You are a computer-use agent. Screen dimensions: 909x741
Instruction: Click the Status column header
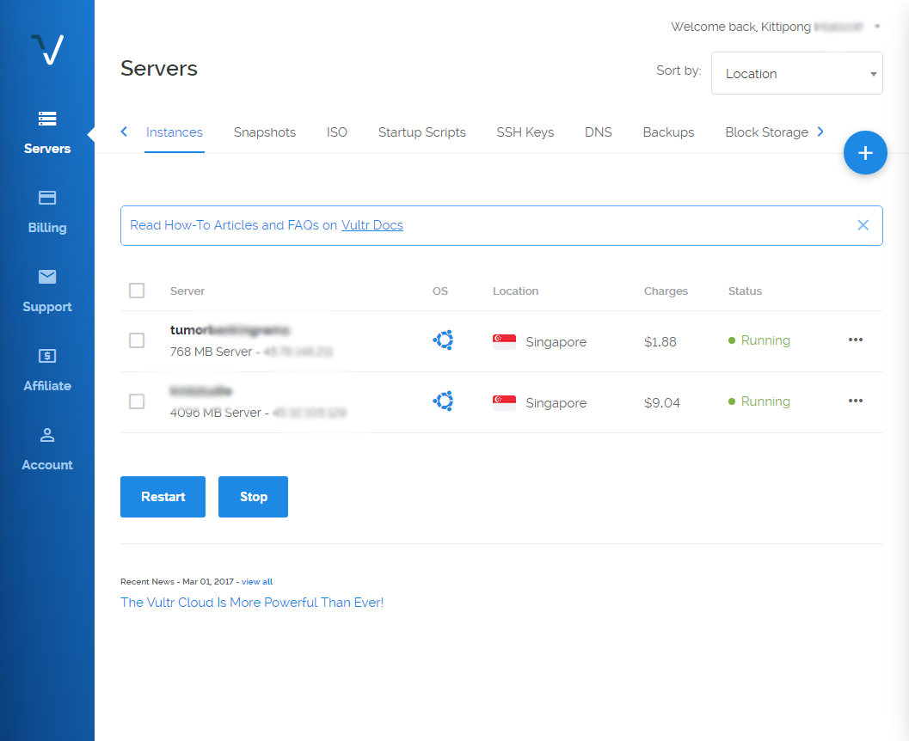pos(745,291)
